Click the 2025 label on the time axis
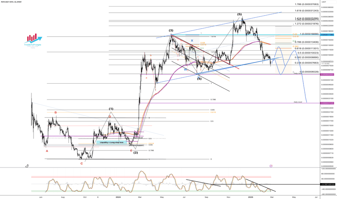The height and width of the screenshot is (199, 337). (250, 197)
